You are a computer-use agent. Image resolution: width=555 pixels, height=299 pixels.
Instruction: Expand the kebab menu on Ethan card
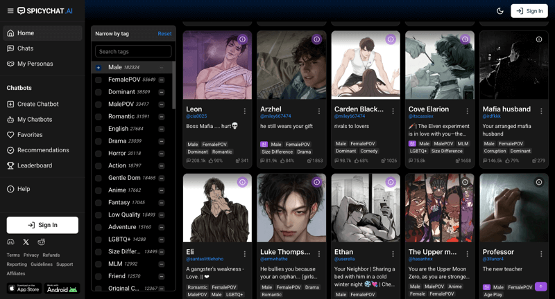393,254
